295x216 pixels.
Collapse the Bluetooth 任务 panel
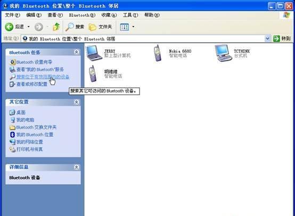coord(76,52)
